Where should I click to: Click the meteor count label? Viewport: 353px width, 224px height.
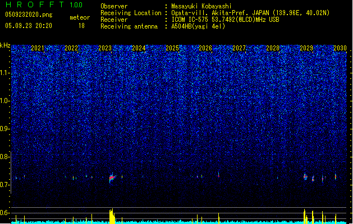pos(80,17)
